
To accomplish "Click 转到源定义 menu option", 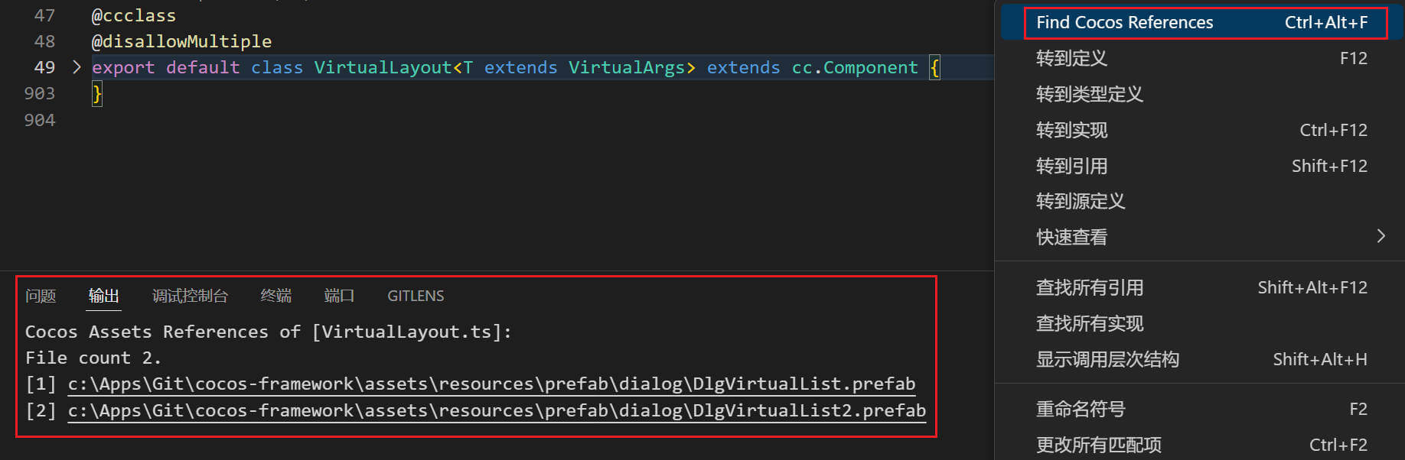I will point(1080,202).
